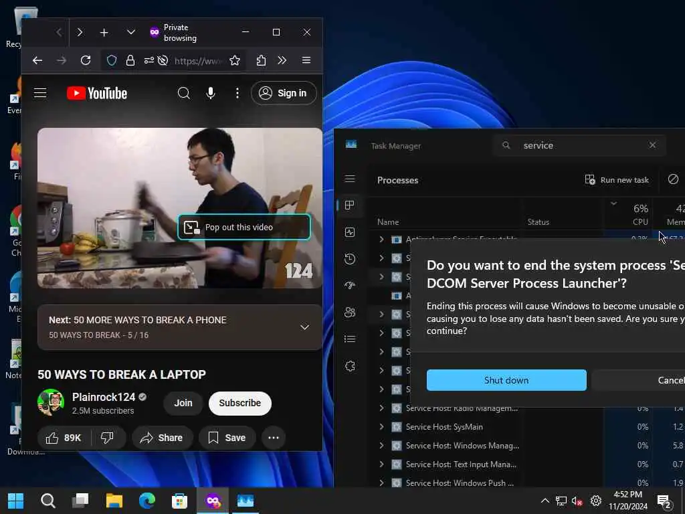Open Plainrock124 channel avatar
This screenshot has height=514, width=685.
(51, 402)
